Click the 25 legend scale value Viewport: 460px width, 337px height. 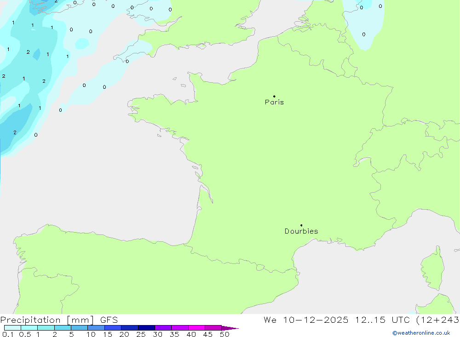(x=141, y=334)
